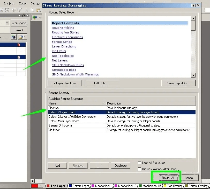Select Default 2 Layer Board strategy

(122, 112)
